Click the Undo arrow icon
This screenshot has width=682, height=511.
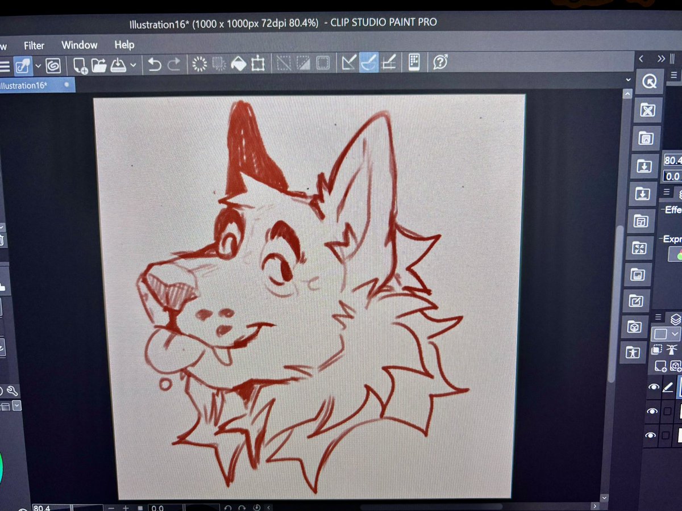pyautogui.click(x=154, y=64)
